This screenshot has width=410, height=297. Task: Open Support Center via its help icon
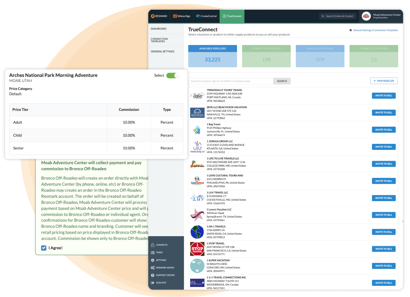click(153, 275)
